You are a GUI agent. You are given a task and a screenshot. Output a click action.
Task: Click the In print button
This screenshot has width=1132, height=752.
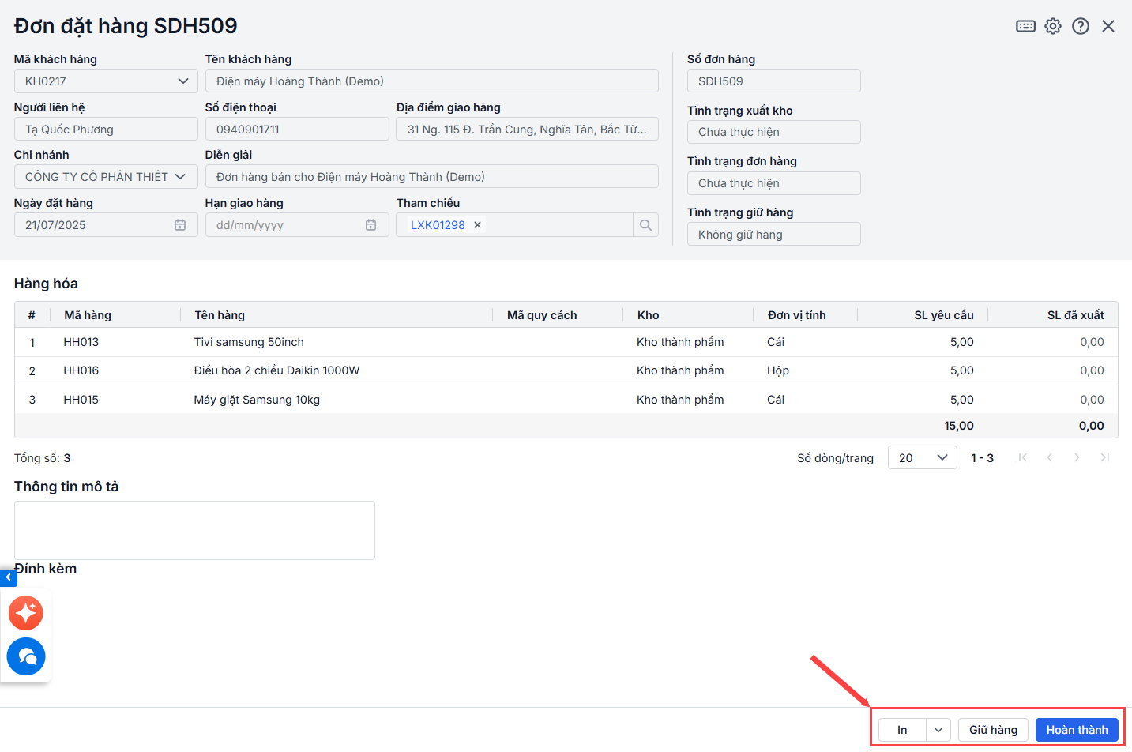pyautogui.click(x=902, y=730)
